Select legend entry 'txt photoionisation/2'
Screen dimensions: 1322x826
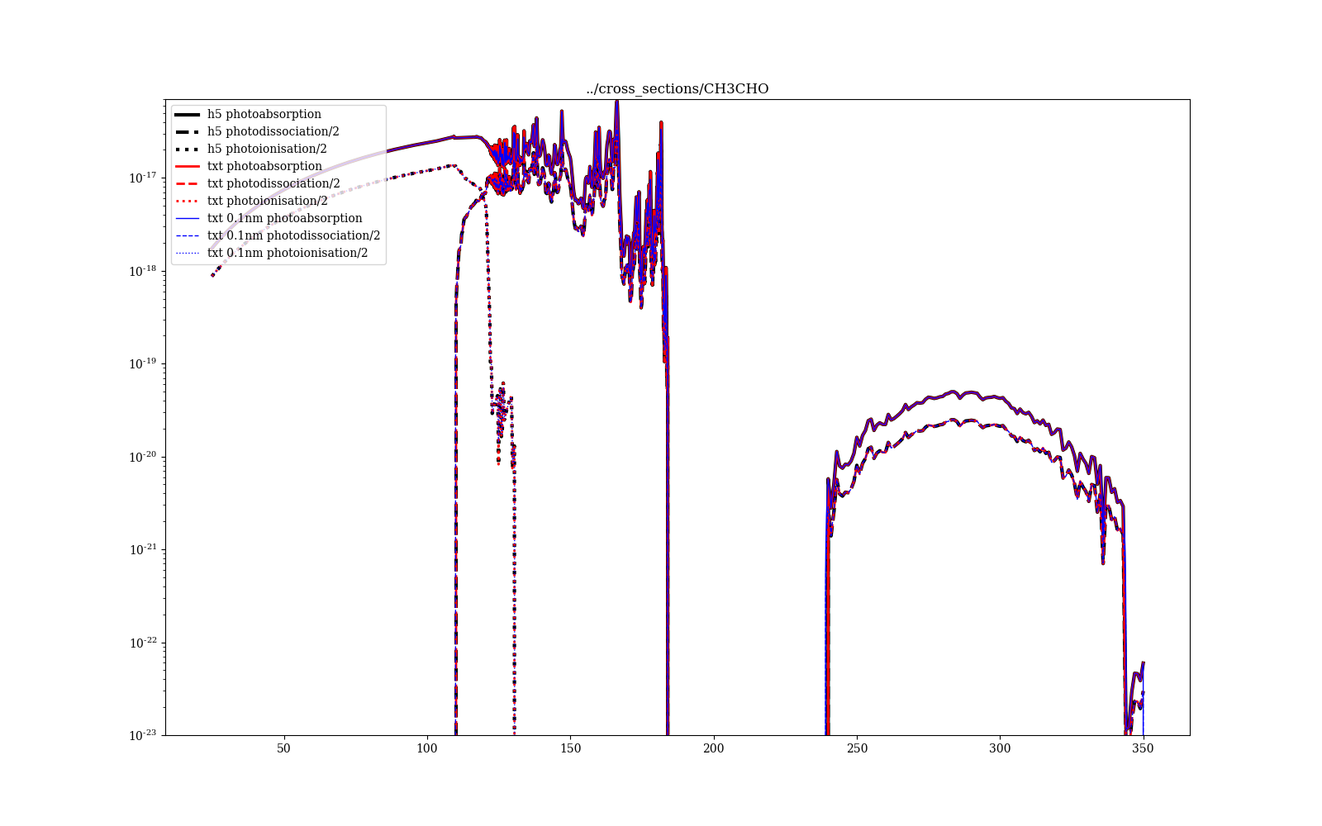pyautogui.click(x=268, y=201)
